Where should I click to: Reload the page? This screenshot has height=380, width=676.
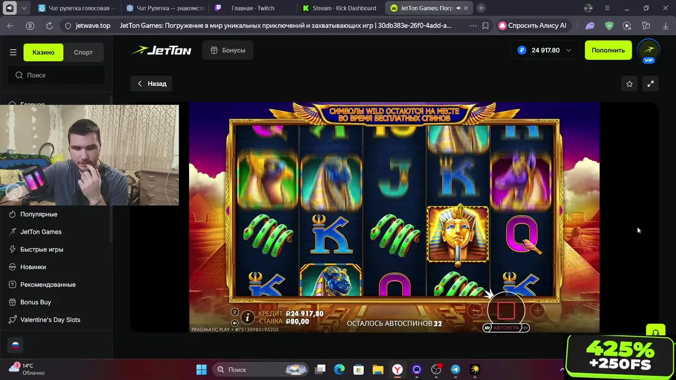(x=49, y=25)
